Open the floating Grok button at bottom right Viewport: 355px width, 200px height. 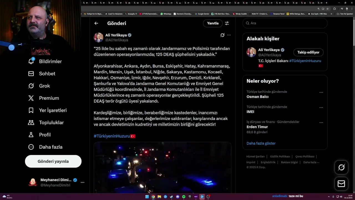point(341,167)
